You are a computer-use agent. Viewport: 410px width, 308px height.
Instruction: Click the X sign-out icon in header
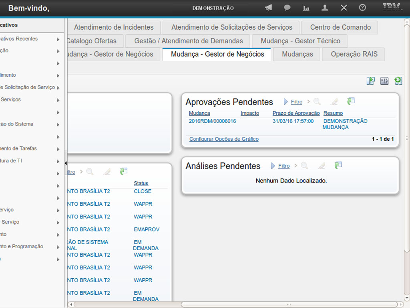(344, 8)
